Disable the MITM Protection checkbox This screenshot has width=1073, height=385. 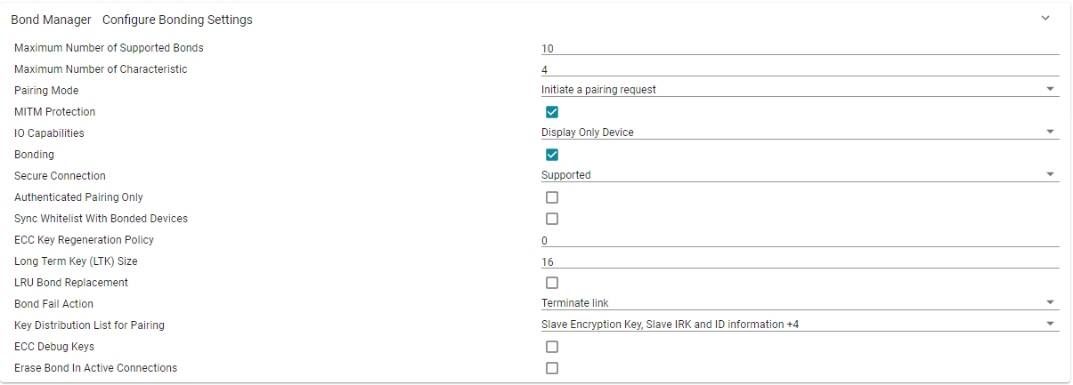pyautogui.click(x=552, y=112)
